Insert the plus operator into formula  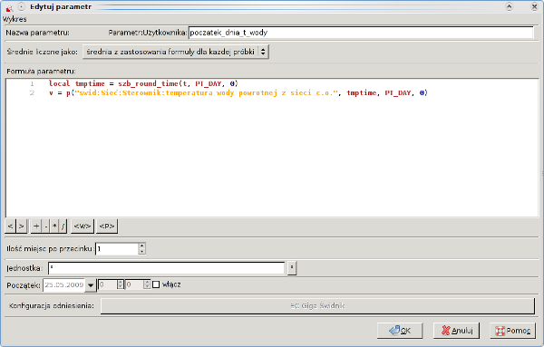36,226
